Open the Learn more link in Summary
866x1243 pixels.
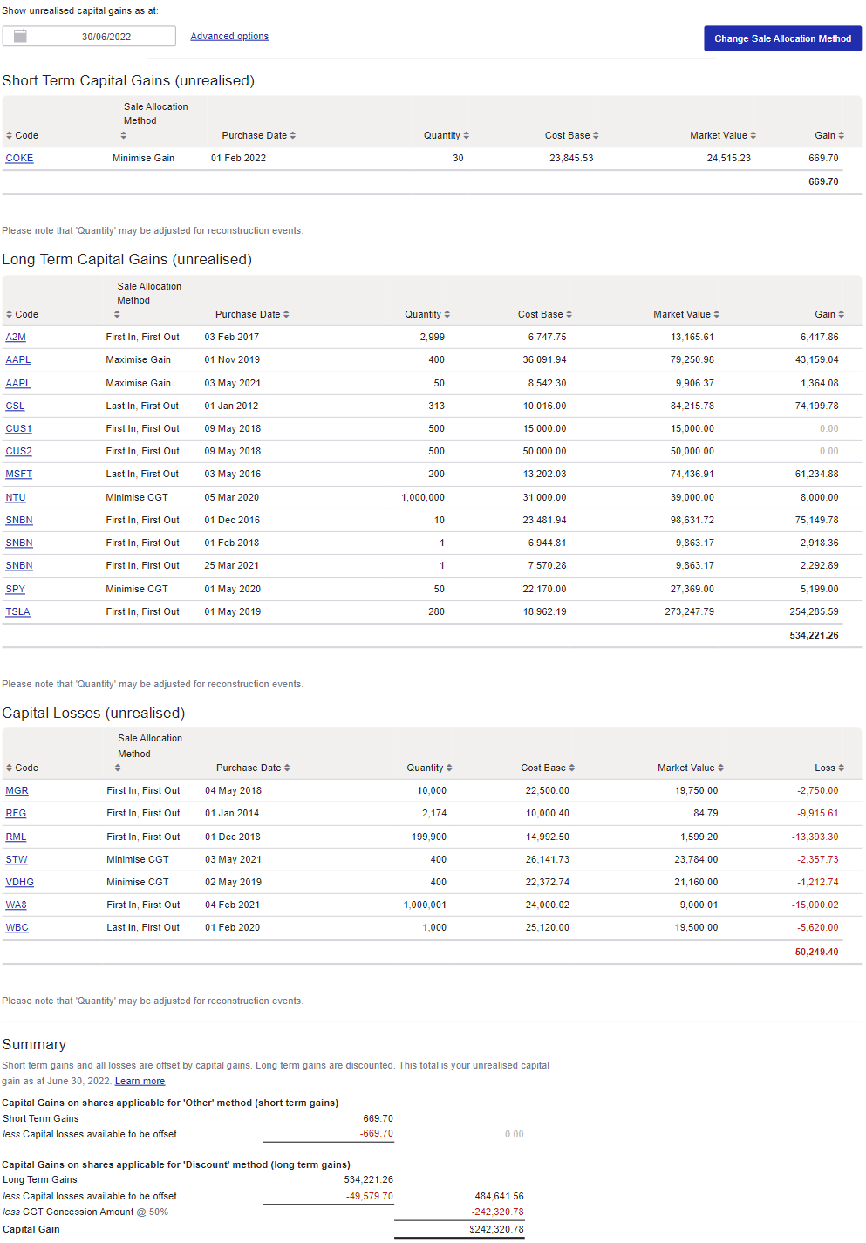tap(140, 1080)
